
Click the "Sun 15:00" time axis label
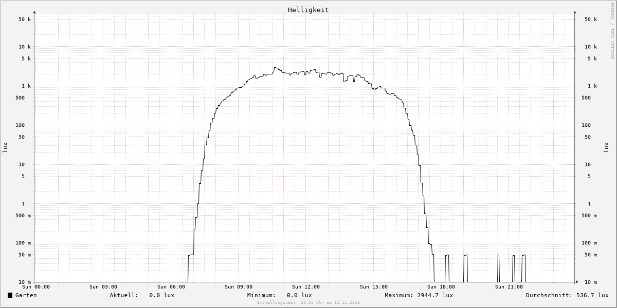pyautogui.click(x=374, y=287)
